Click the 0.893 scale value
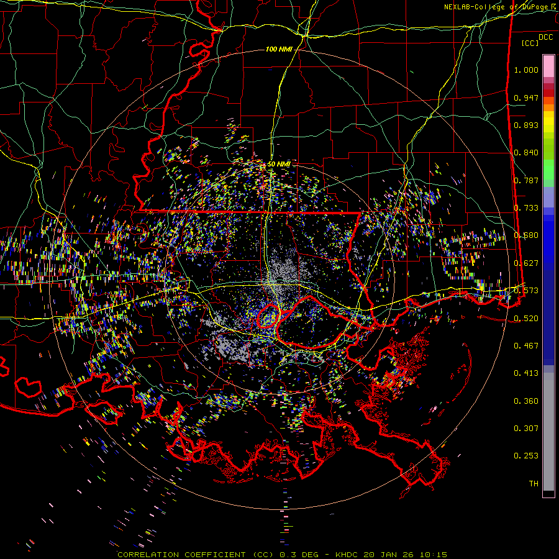559x559 pixels. click(x=526, y=125)
